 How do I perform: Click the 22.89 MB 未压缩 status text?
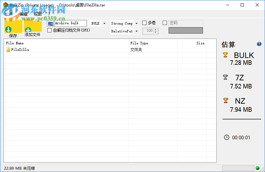(19, 168)
